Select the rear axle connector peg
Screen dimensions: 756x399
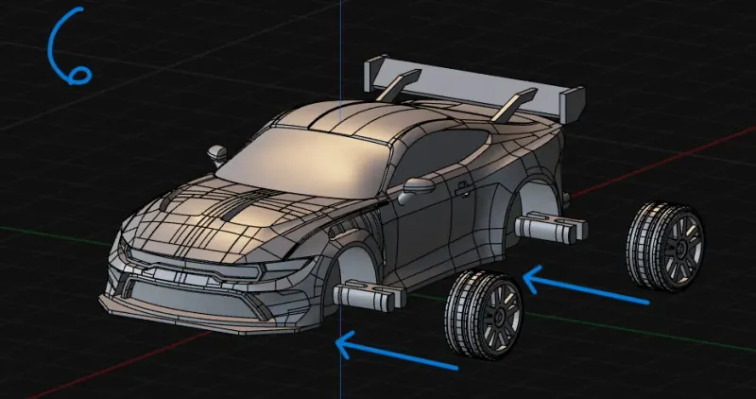(552, 227)
